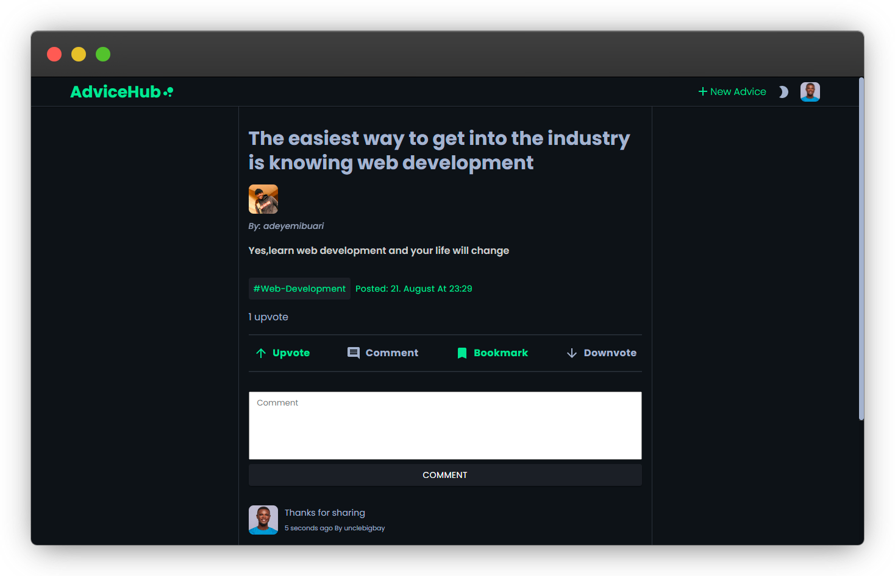Image resolution: width=895 pixels, height=576 pixels.
Task: Focus the Comment text area
Action: pos(445,426)
